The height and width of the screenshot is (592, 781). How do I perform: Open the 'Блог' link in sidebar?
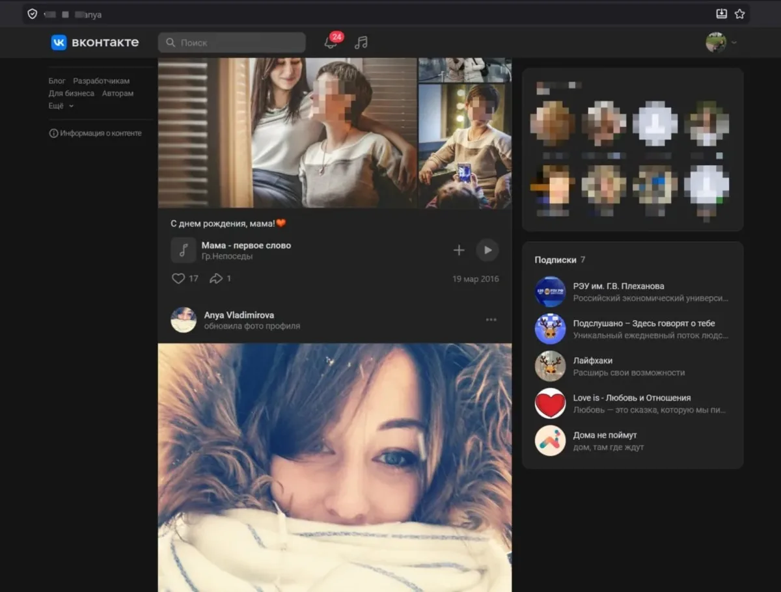click(x=57, y=81)
